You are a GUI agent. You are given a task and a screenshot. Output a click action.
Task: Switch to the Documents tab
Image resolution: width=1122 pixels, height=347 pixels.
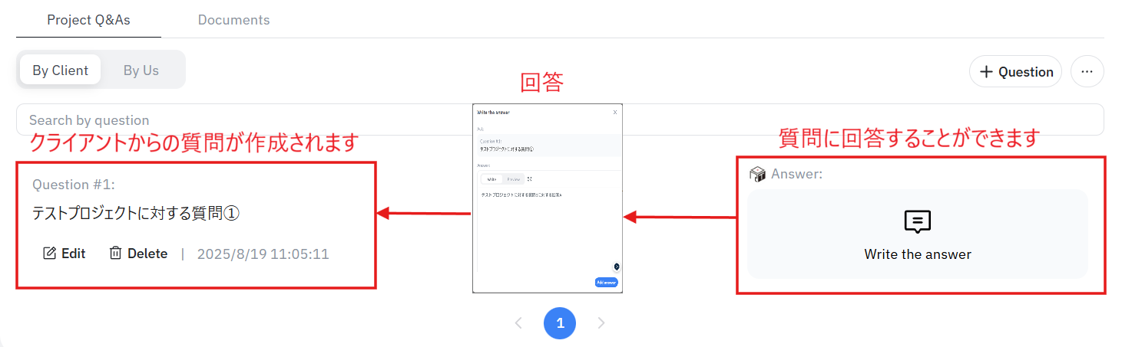tap(233, 20)
